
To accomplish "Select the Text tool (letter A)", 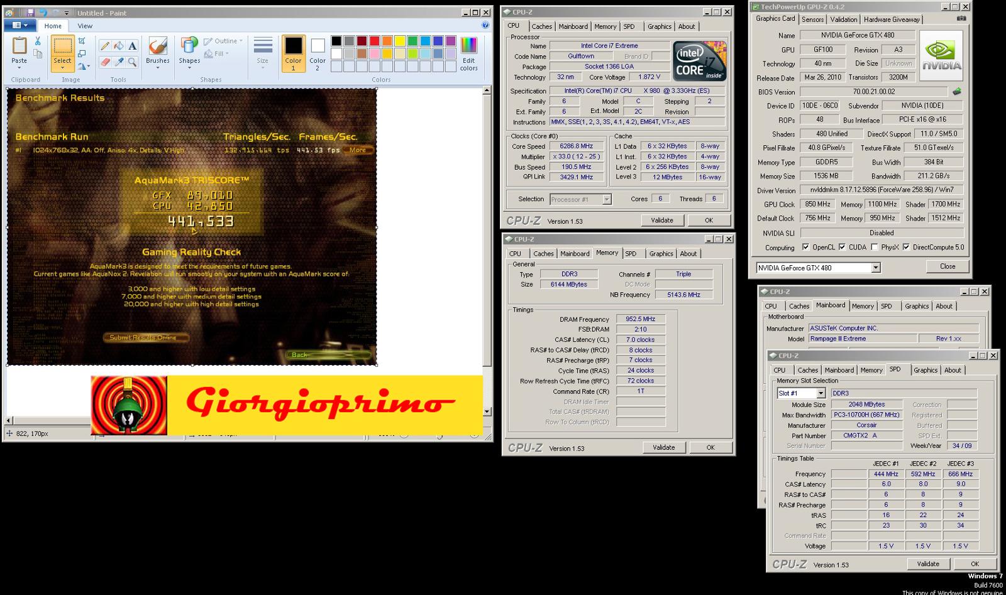I will click(x=132, y=45).
